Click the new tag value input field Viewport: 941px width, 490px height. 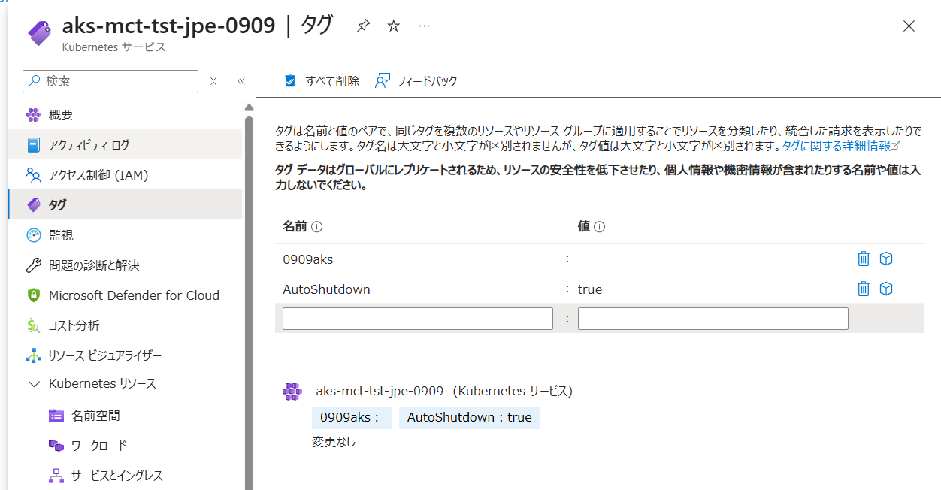(713, 319)
